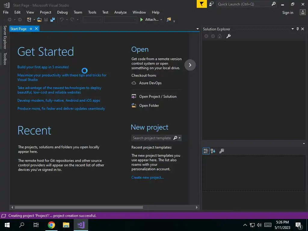
Task: Click the horizontal scrollbar thumb on Start Page
Action: coord(79,208)
